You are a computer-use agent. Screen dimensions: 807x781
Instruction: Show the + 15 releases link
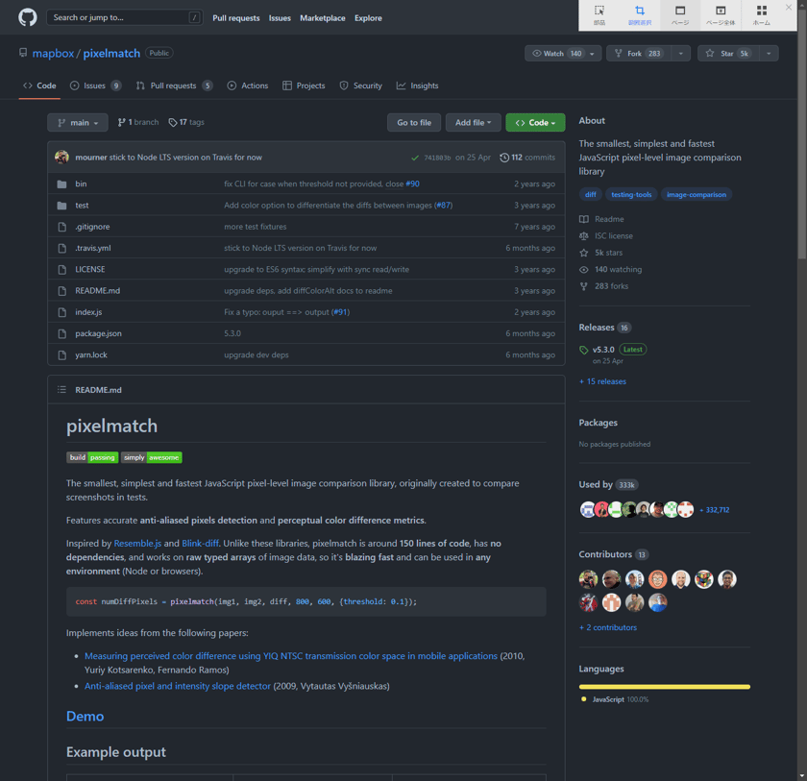tap(602, 381)
